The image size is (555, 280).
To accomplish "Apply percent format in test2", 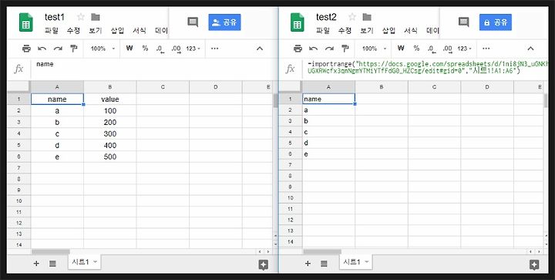I will (x=416, y=48).
